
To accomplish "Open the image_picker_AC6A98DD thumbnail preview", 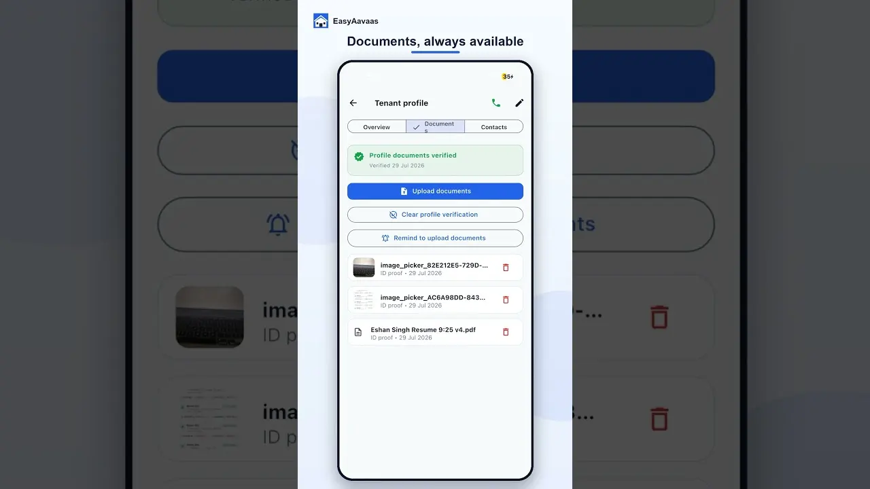I will tap(364, 300).
